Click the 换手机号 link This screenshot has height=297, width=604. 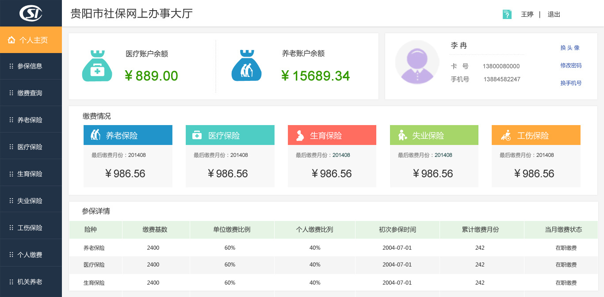pyautogui.click(x=571, y=83)
